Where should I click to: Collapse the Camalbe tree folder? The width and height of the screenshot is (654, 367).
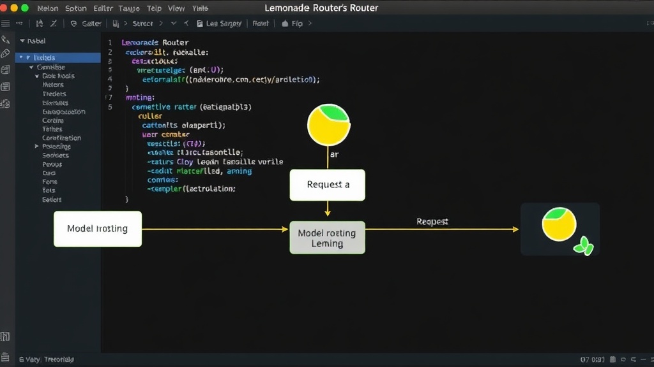click(x=31, y=67)
